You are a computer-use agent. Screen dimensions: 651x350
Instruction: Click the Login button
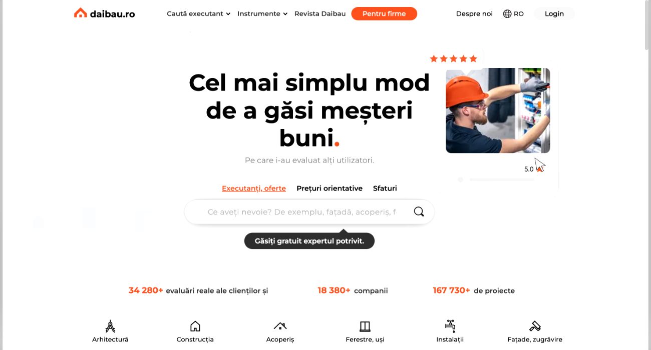554,14
